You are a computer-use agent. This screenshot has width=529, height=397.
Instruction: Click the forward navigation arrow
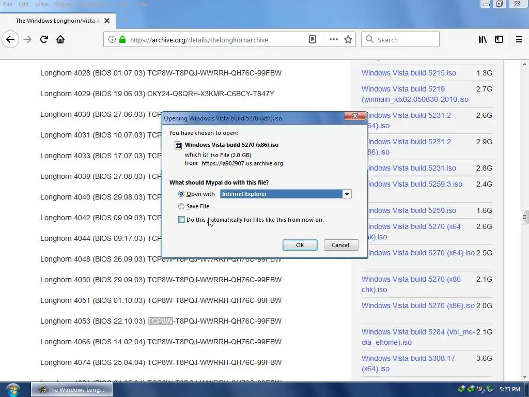pos(27,39)
